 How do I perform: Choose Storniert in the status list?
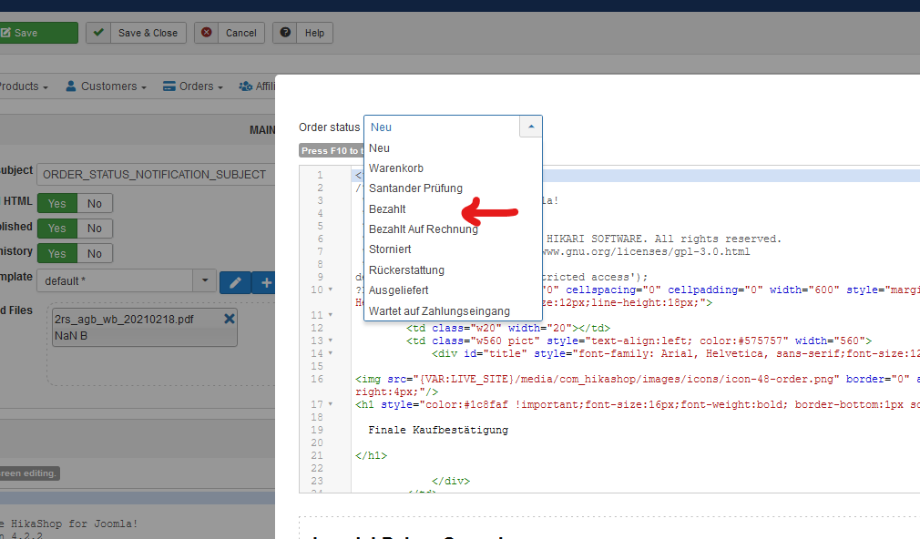click(x=390, y=249)
